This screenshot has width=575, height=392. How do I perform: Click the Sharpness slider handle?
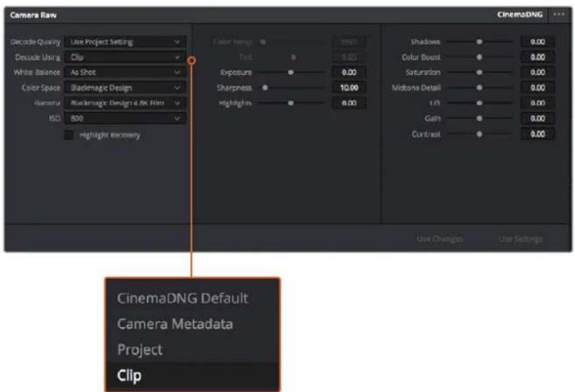tap(265, 88)
